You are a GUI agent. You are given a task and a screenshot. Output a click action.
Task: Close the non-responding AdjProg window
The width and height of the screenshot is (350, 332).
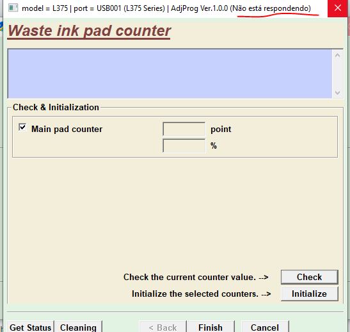coord(338,8)
